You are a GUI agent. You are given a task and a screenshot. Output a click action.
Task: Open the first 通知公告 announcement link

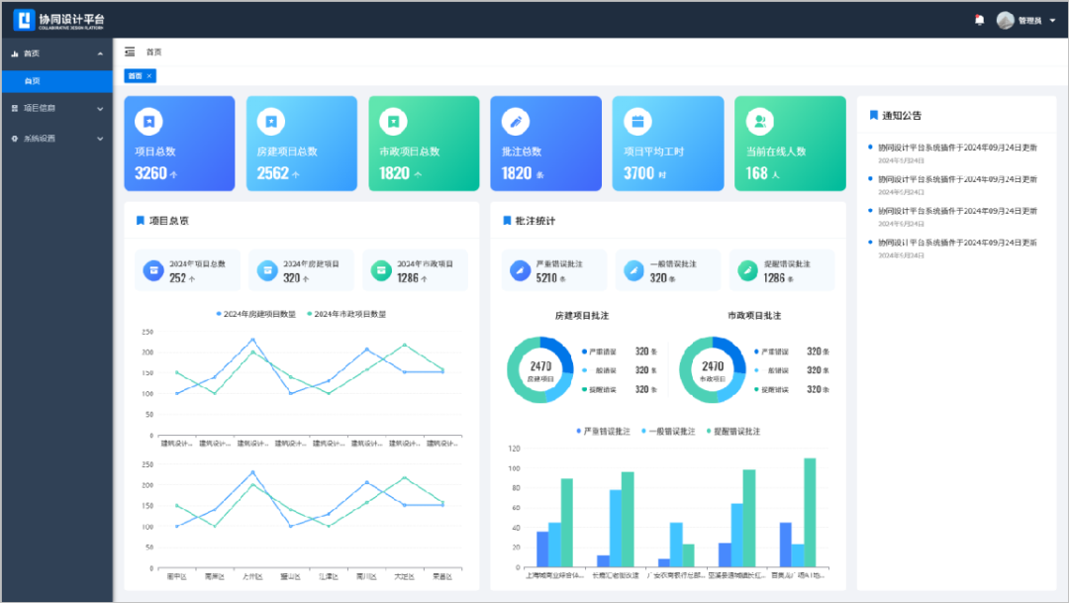pos(957,149)
